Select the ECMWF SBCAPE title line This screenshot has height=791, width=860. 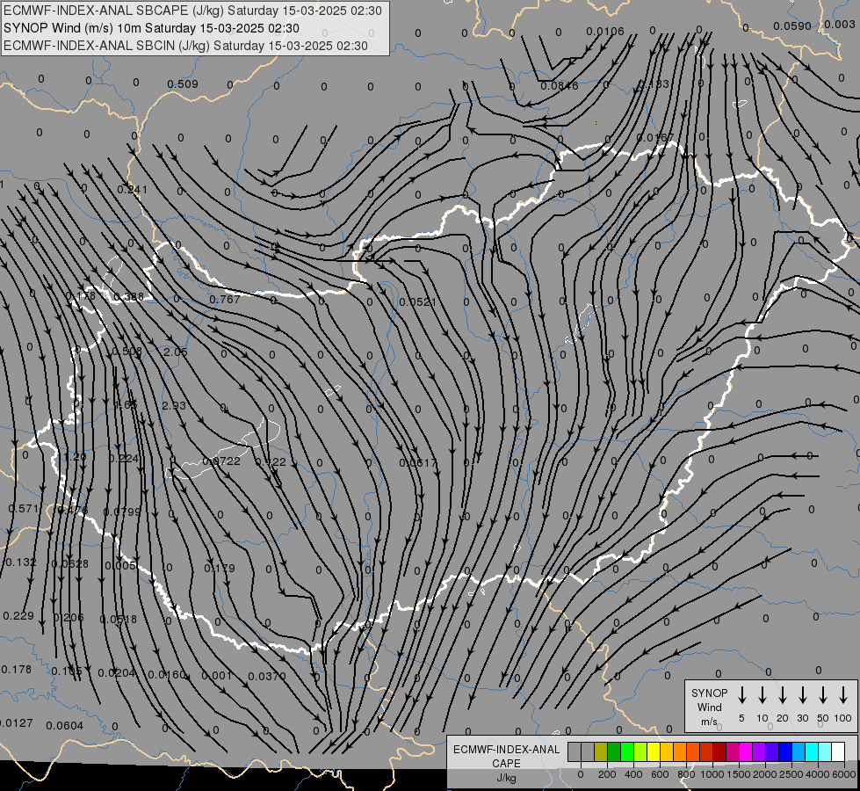(192, 11)
